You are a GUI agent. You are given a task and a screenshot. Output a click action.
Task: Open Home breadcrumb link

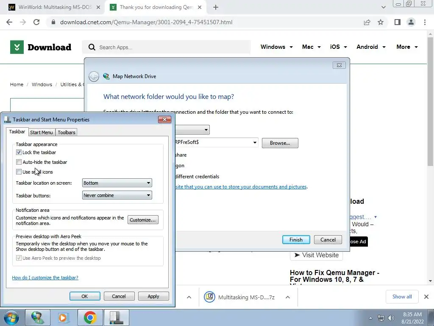pyautogui.click(x=17, y=84)
